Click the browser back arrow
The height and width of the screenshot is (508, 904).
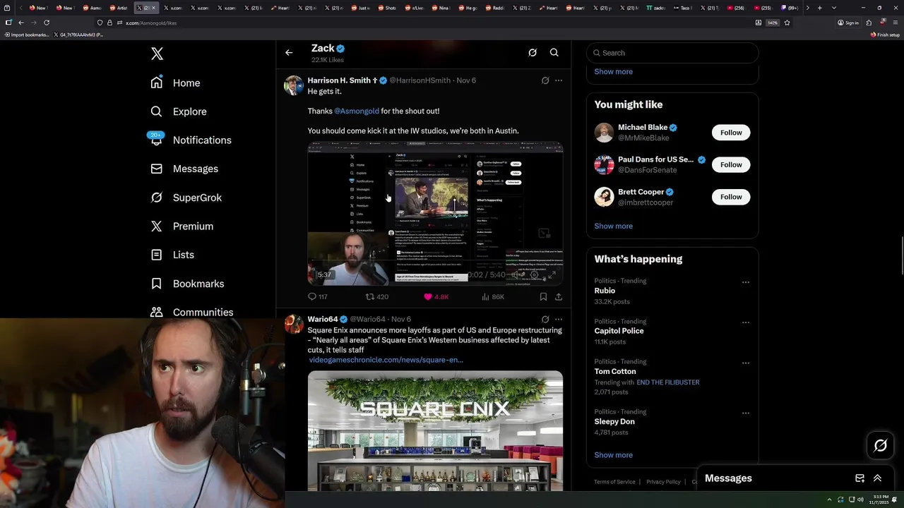point(20,23)
